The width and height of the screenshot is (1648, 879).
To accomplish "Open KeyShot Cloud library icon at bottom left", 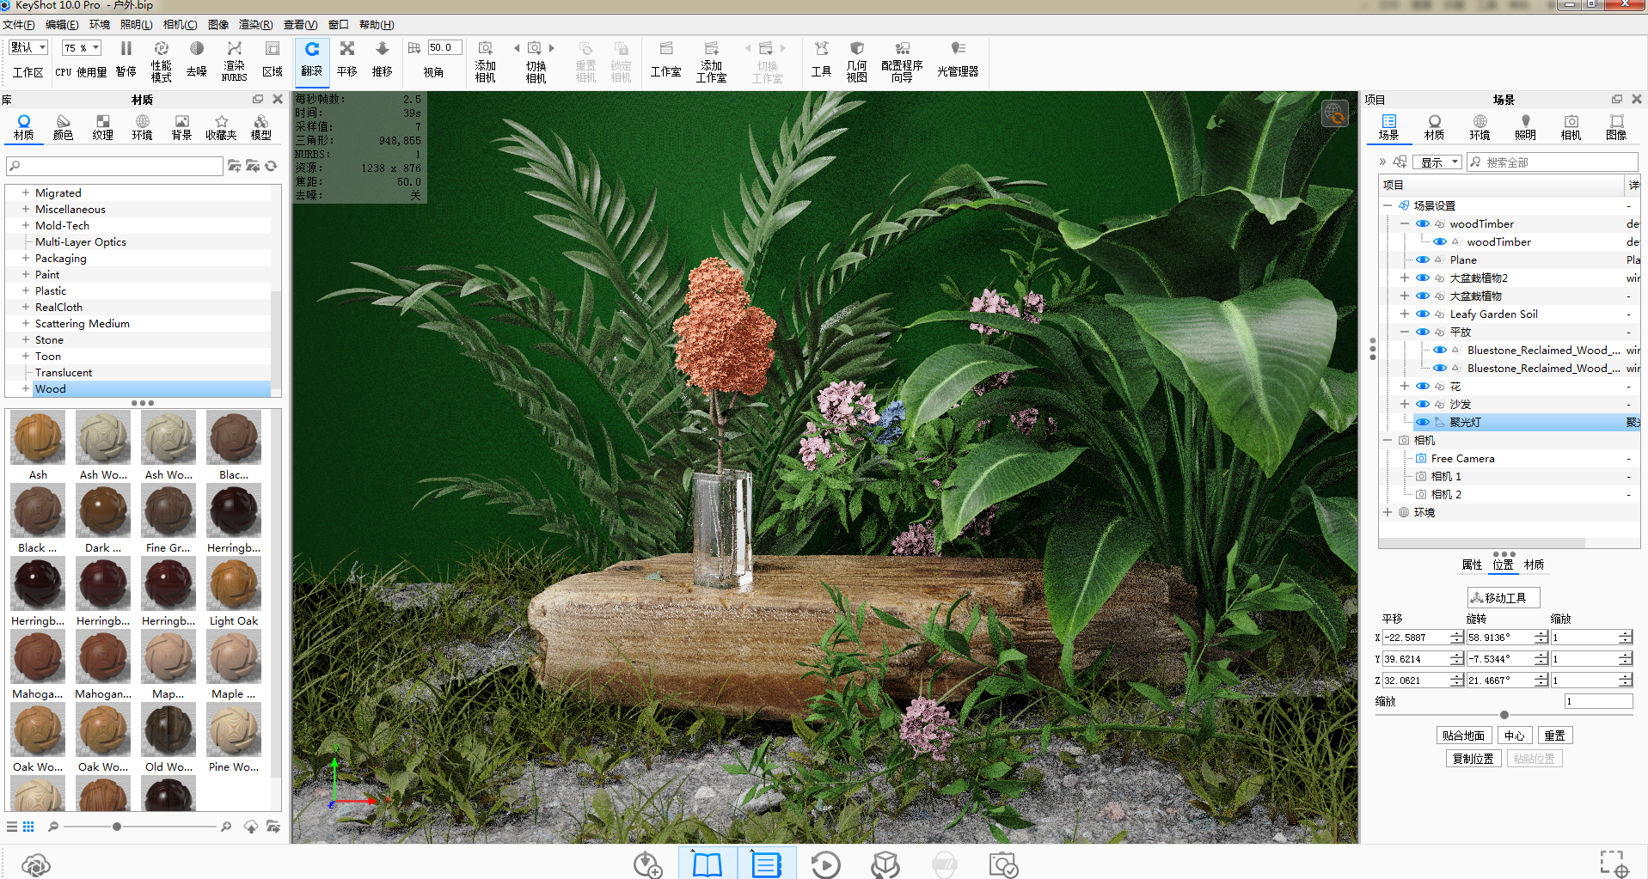I will 36,864.
